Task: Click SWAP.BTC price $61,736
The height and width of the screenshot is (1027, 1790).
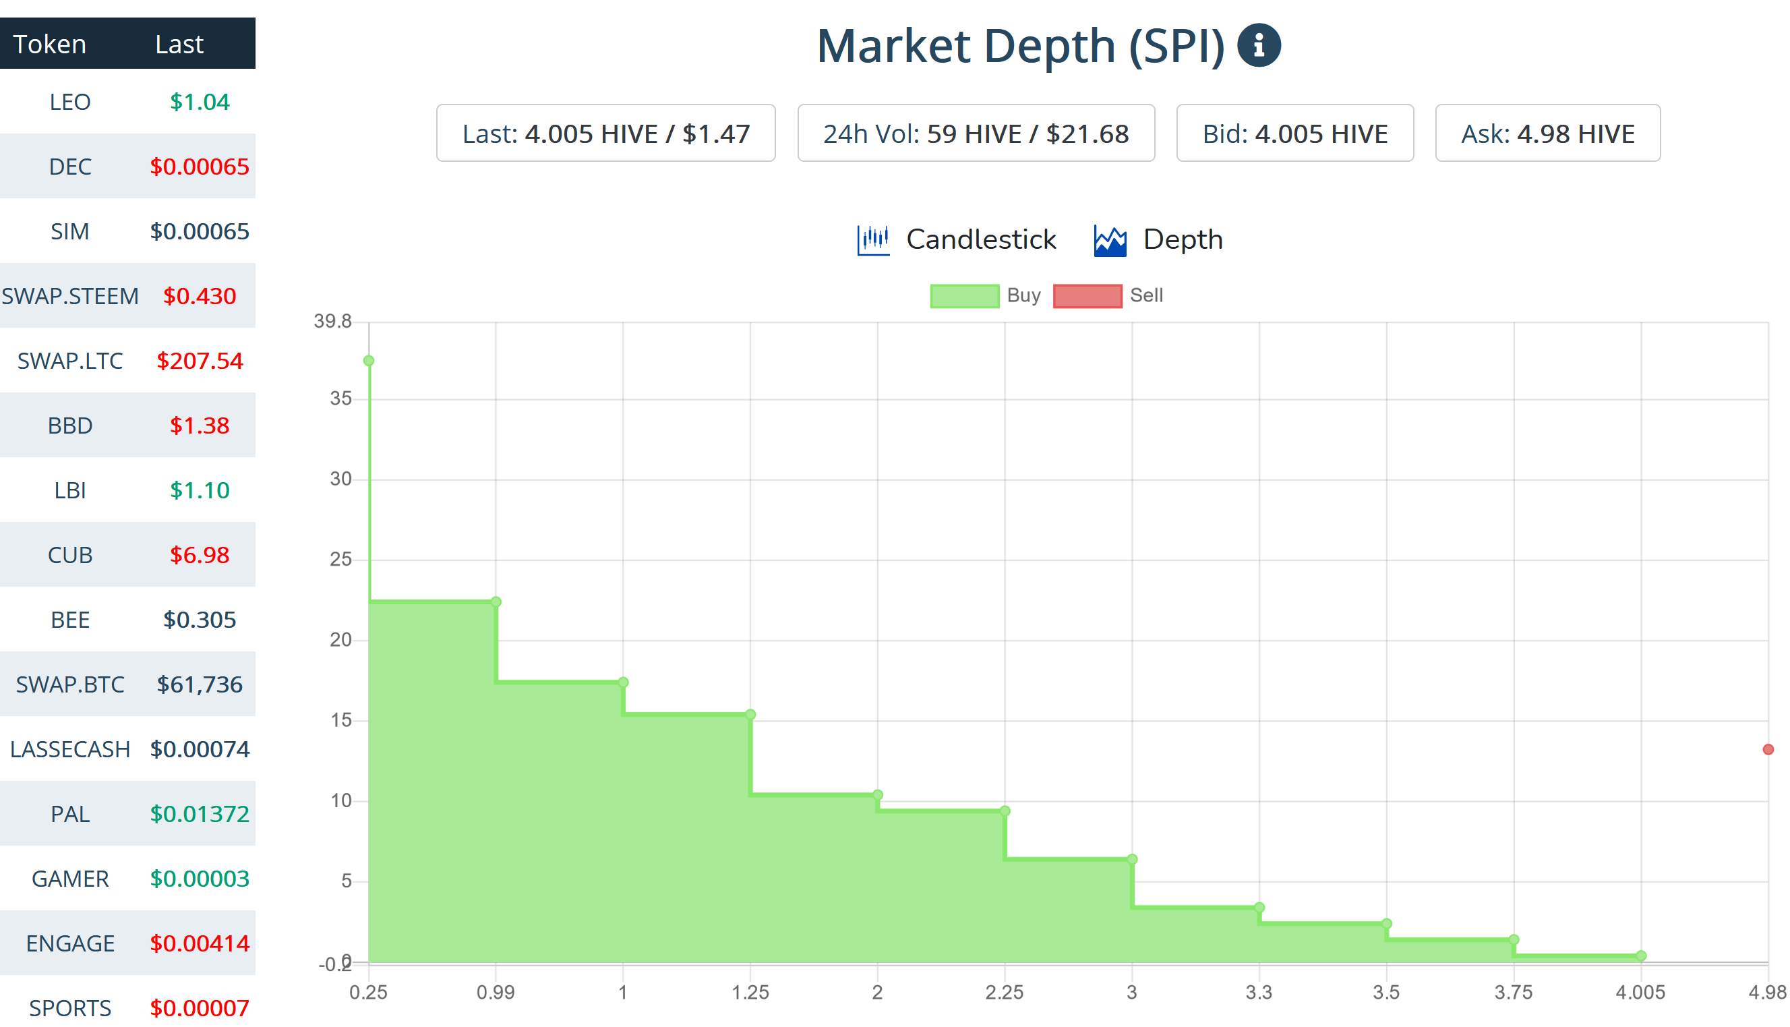Action: [200, 684]
